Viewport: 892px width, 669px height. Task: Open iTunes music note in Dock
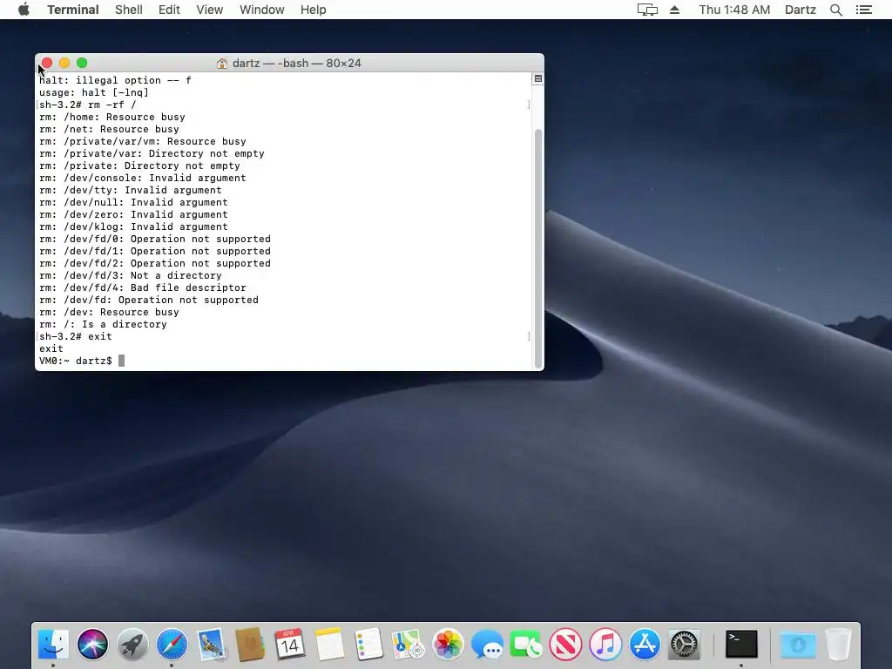[605, 645]
